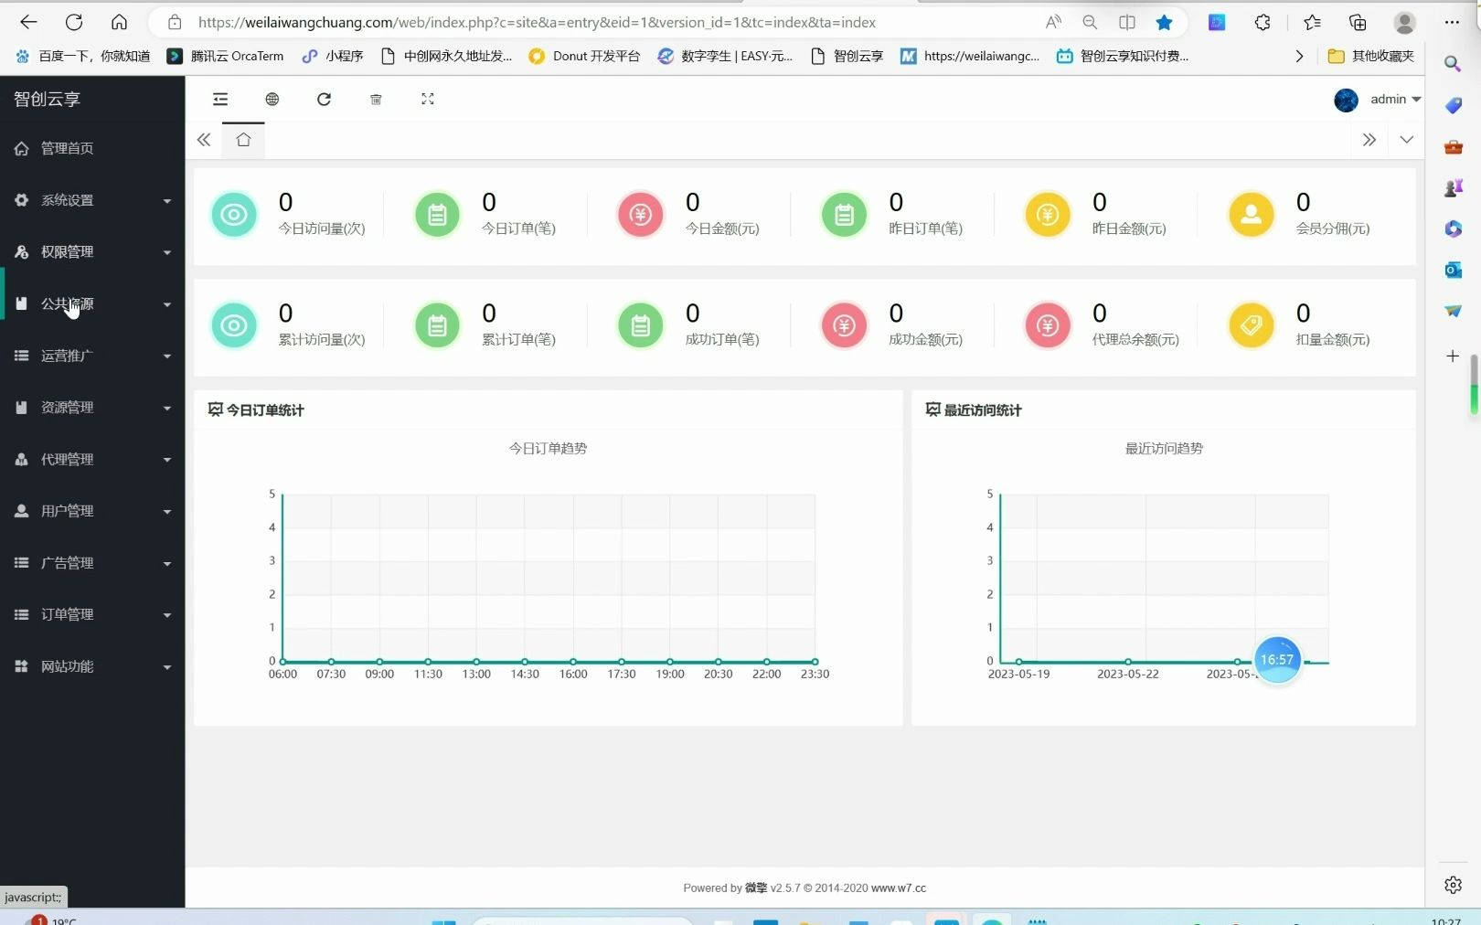Click 智创云享 sidebar logo title
This screenshot has width=1481, height=925.
pyautogui.click(x=48, y=99)
